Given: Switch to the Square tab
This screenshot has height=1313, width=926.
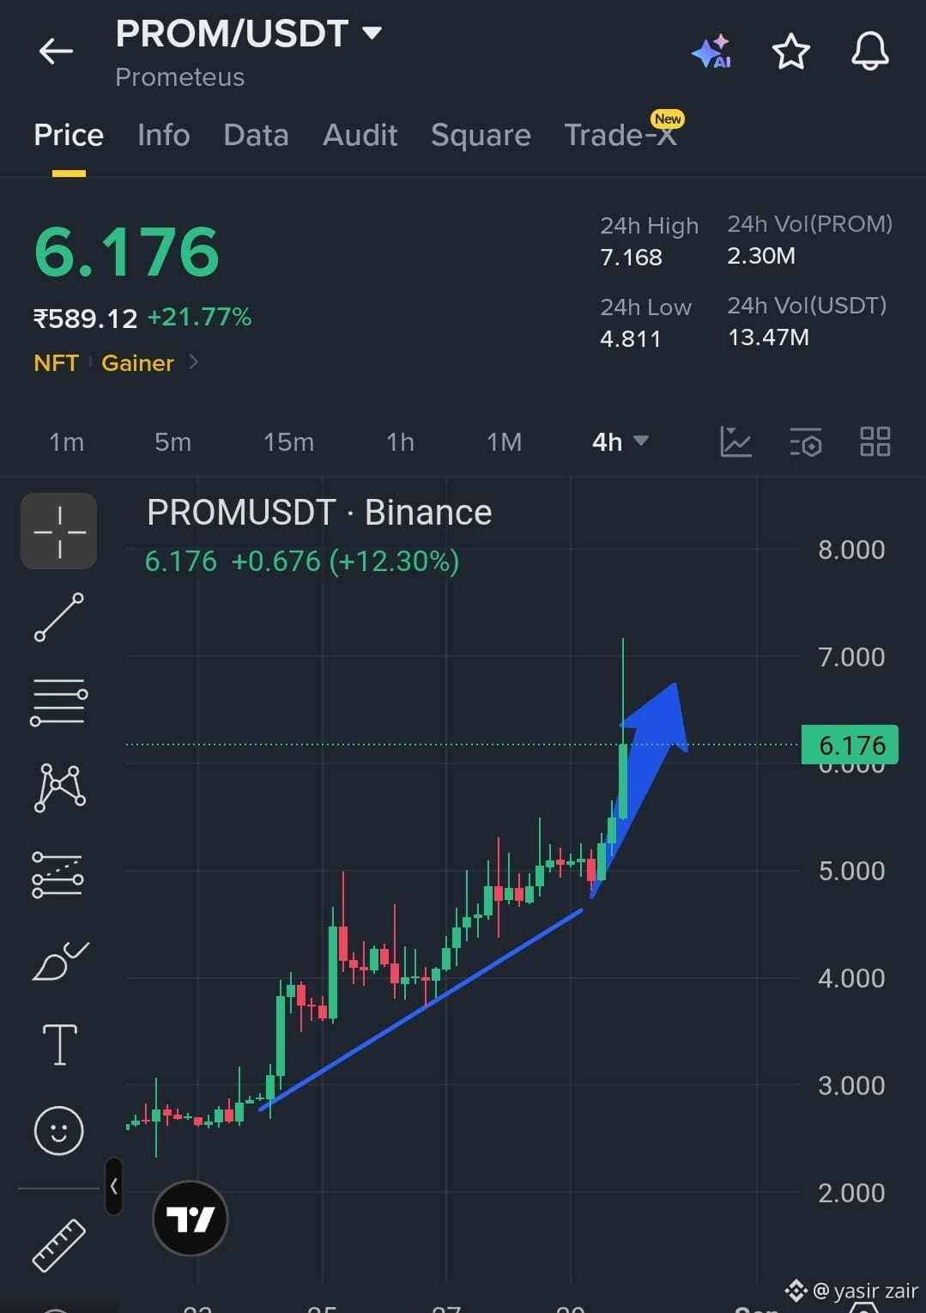Looking at the screenshot, I should point(481,135).
